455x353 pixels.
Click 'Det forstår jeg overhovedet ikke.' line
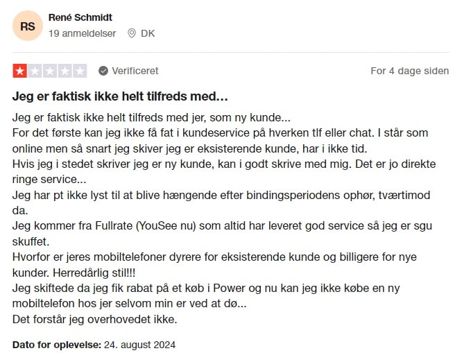(x=95, y=319)
